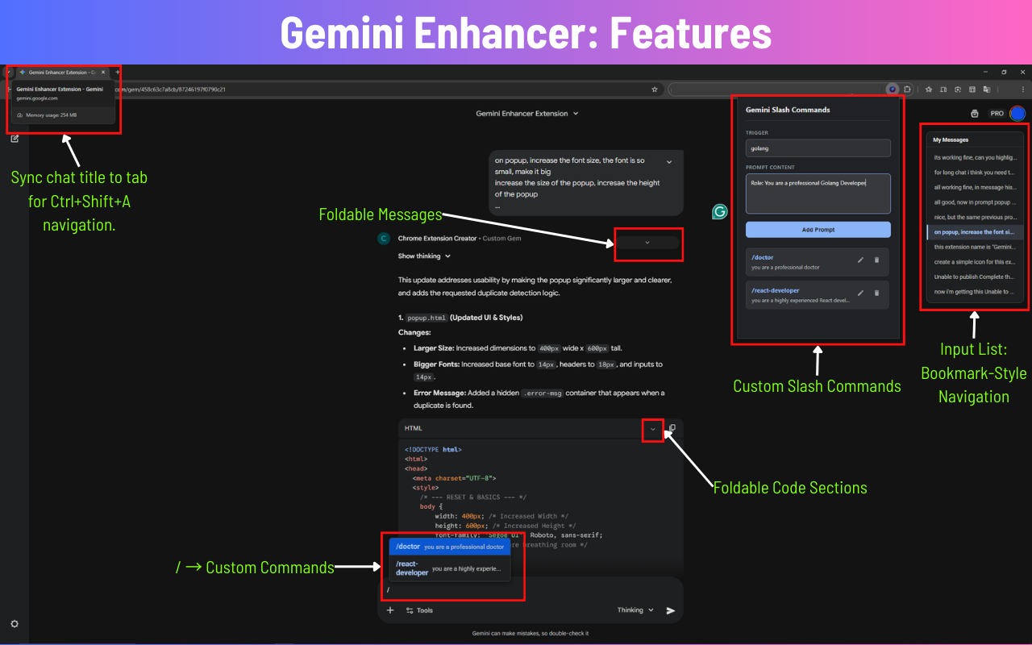Open the Thinking model dropdown
The width and height of the screenshot is (1032, 645).
pos(635,610)
